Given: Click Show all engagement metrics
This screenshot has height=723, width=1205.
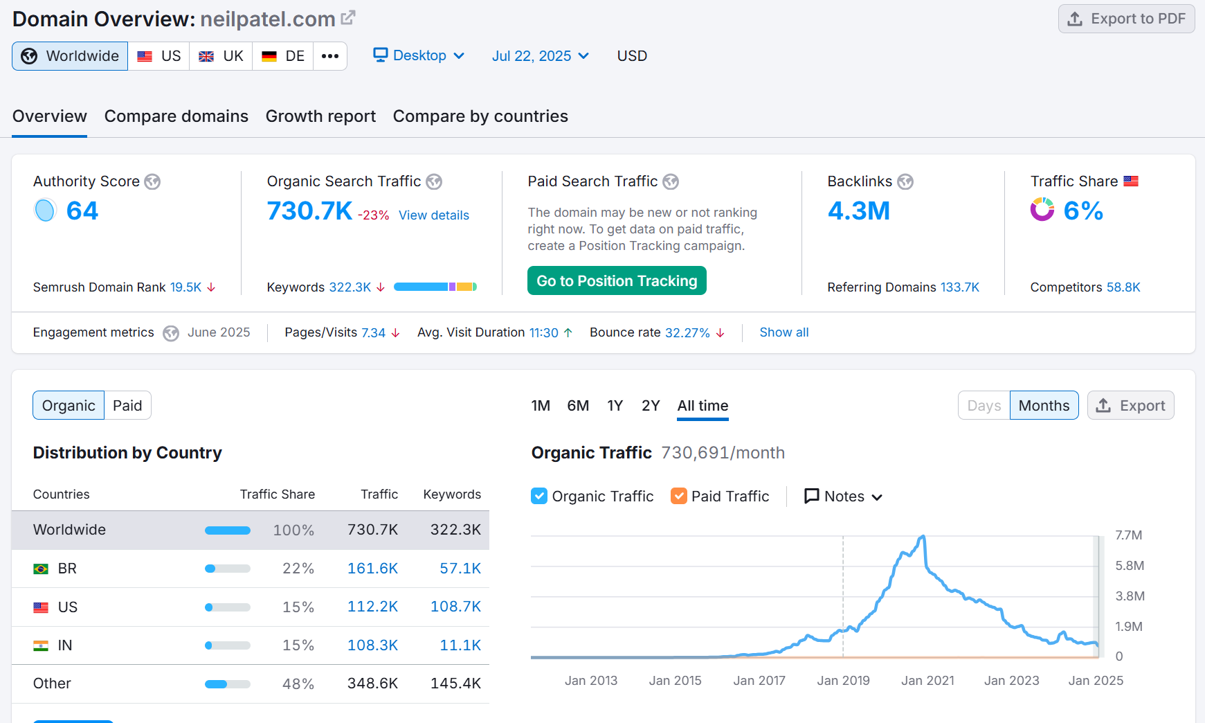Looking at the screenshot, I should coord(784,332).
